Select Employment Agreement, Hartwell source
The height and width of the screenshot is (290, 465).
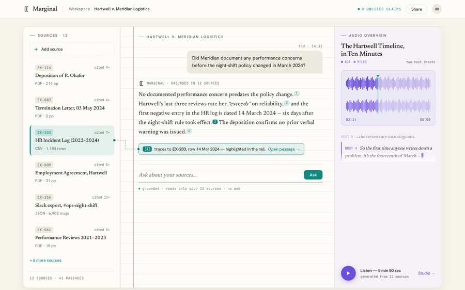point(72,173)
